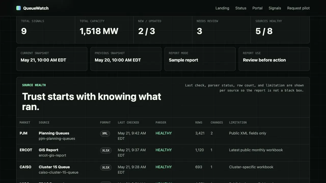Click the 1,120 rows count

pyautogui.click(x=200, y=150)
